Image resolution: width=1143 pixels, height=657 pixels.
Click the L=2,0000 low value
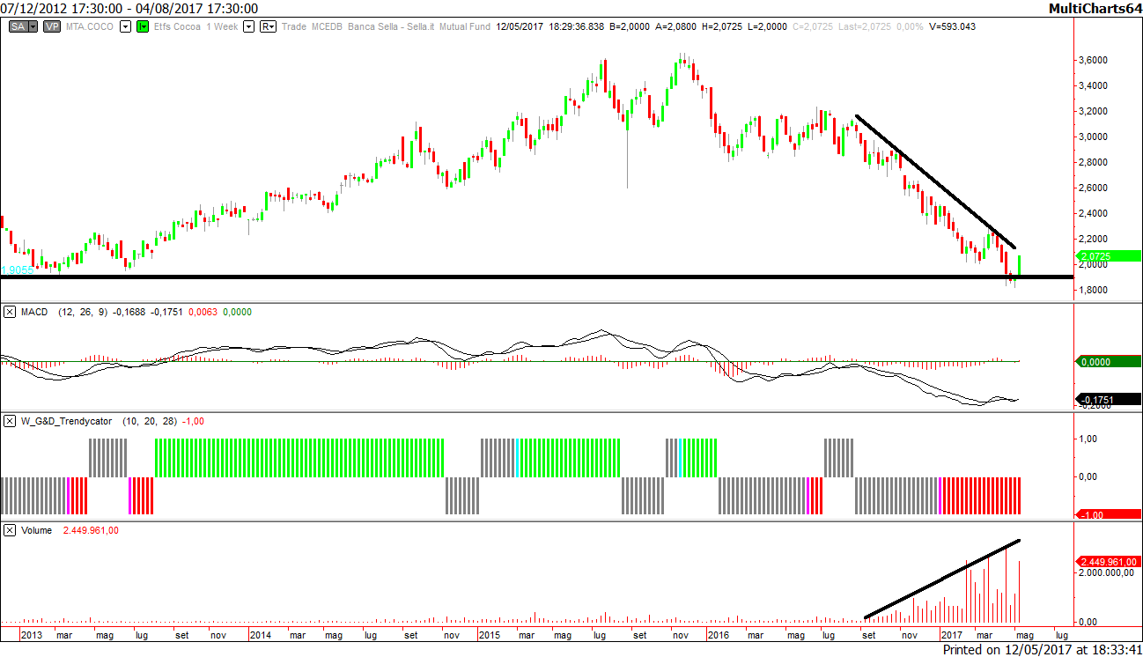pyautogui.click(x=766, y=26)
